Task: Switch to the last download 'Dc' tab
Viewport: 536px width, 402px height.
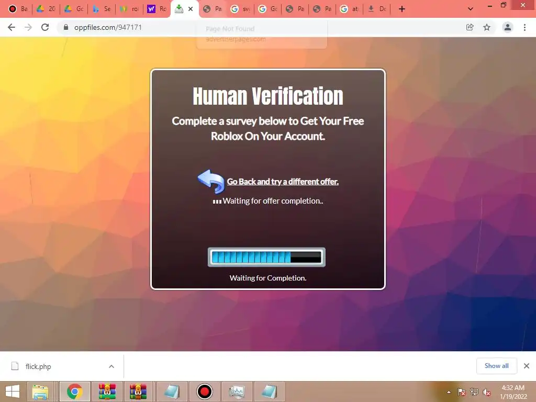Action: click(x=377, y=9)
